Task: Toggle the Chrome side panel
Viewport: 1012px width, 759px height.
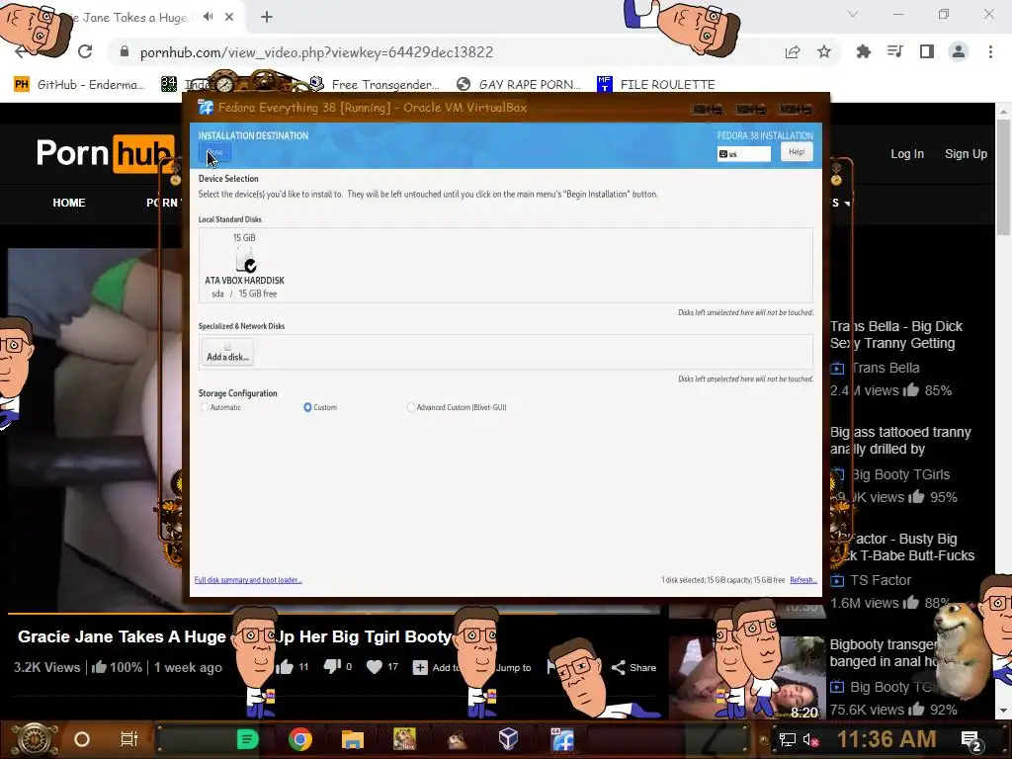Action: pyautogui.click(x=927, y=51)
